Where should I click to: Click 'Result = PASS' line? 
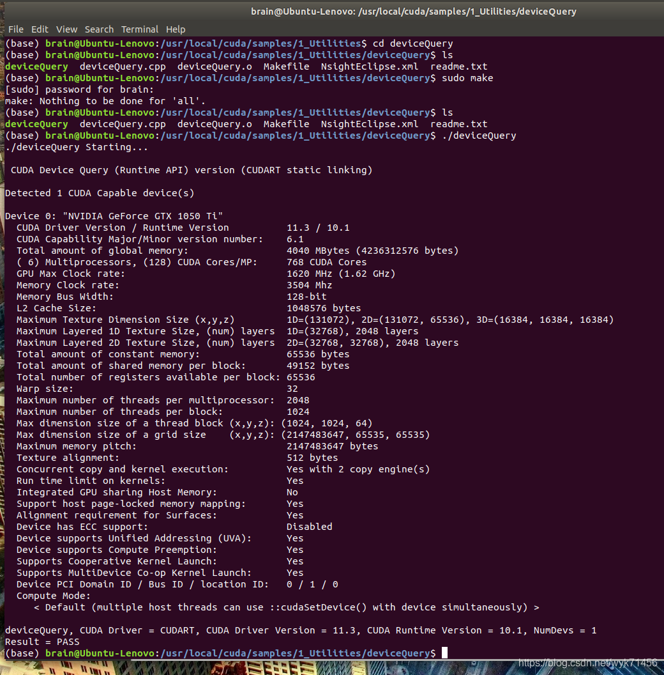42,641
